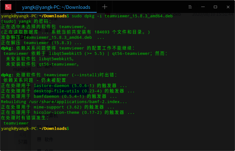Click the 'hicolor-icon-theme (0.17-2)' trigger line
This screenshot has width=235, height=151.
[x=68, y=113]
